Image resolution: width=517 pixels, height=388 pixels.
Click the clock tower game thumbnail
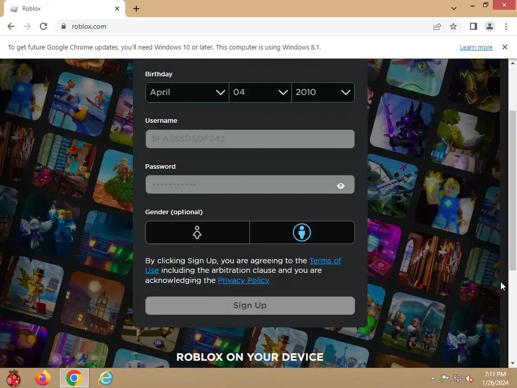point(93,303)
